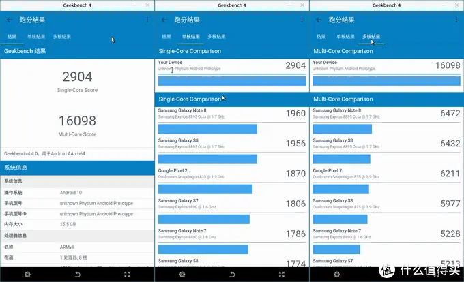Click Your Device bar in single-core comparison

click(232, 81)
